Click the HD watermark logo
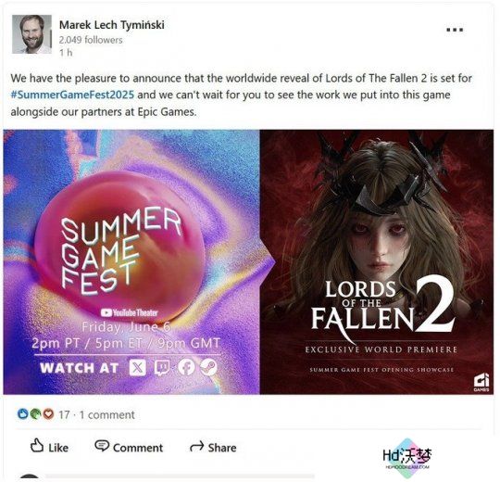 (407, 457)
